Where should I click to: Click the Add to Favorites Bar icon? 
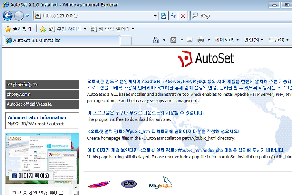click(x=43, y=29)
